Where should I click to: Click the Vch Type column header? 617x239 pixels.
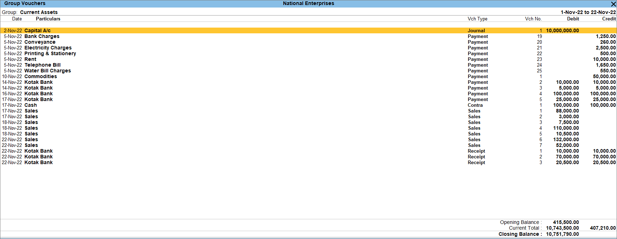point(477,19)
